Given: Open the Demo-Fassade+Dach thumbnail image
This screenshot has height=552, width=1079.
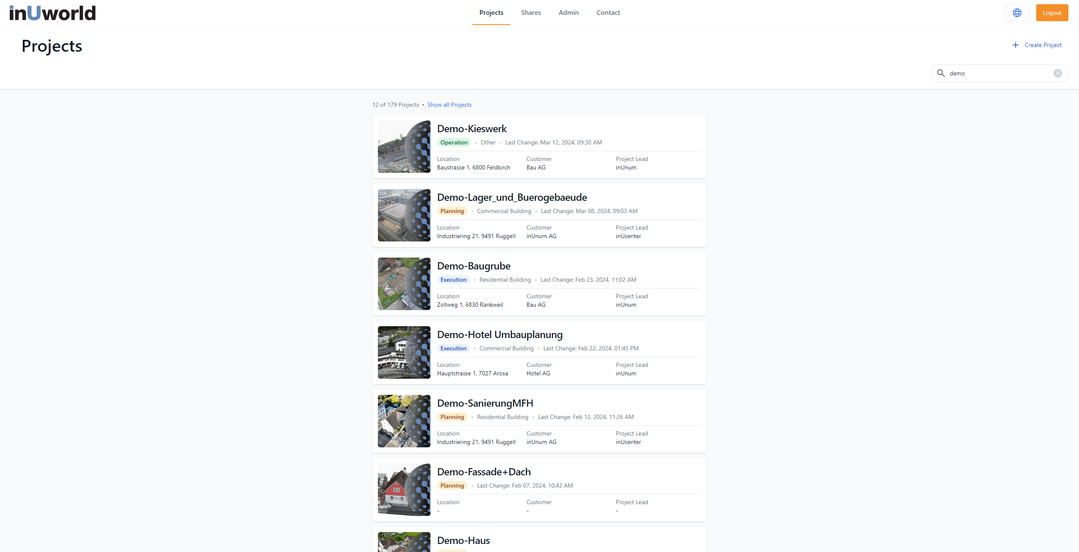Looking at the screenshot, I should click(x=404, y=490).
